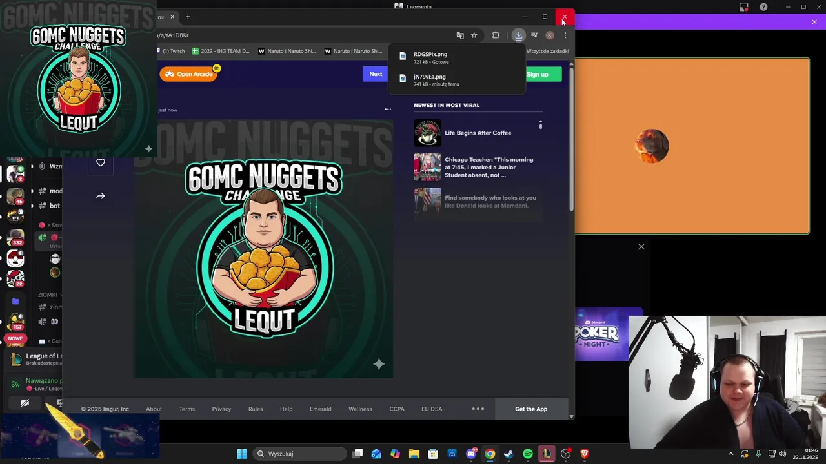This screenshot has width=826, height=464.
Task: Open the EU DSA footer link
Action: 432,409
